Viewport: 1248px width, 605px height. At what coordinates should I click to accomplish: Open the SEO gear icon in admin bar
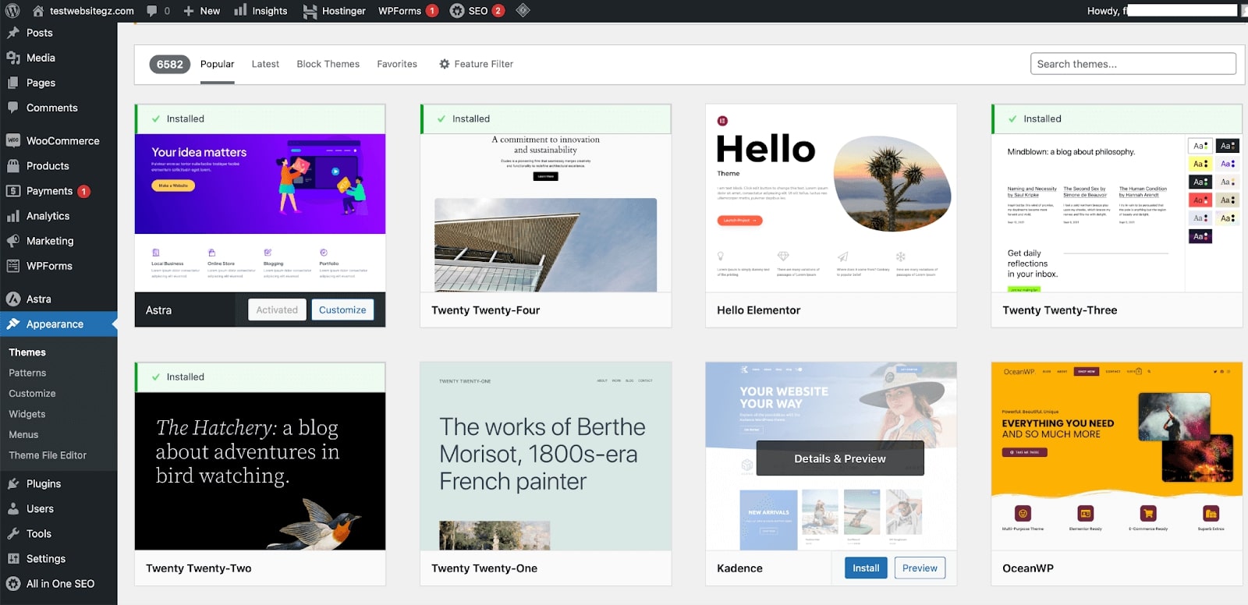click(457, 11)
